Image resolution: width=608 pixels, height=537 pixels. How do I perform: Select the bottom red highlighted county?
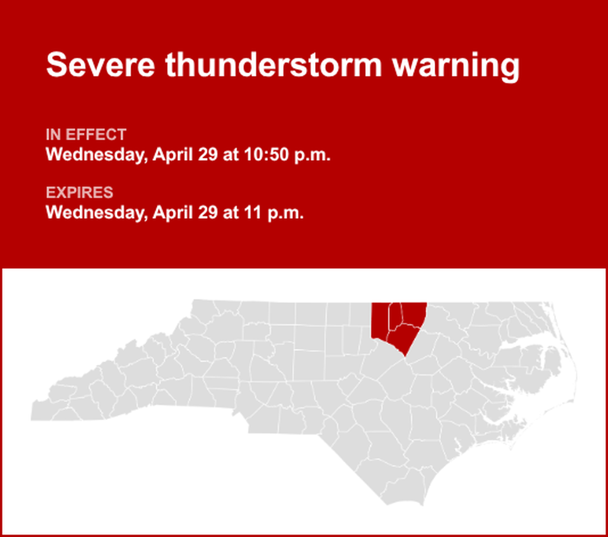pyautogui.click(x=402, y=338)
